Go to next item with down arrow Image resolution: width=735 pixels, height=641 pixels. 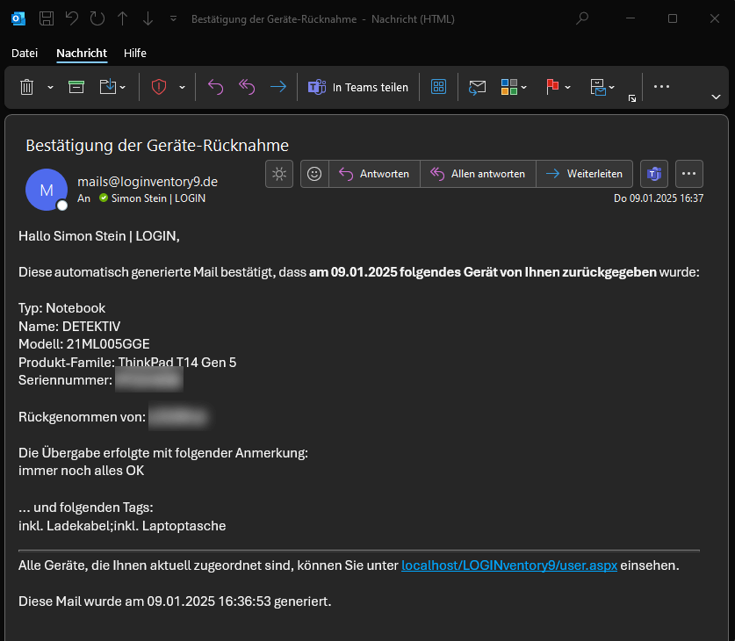click(148, 18)
